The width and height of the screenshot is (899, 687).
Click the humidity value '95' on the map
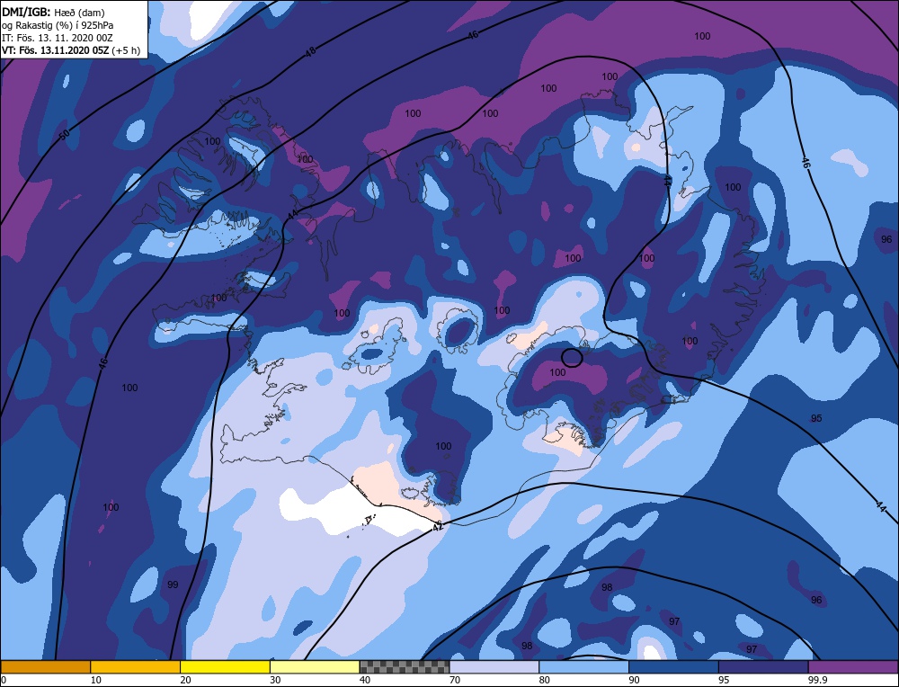[x=816, y=418]
